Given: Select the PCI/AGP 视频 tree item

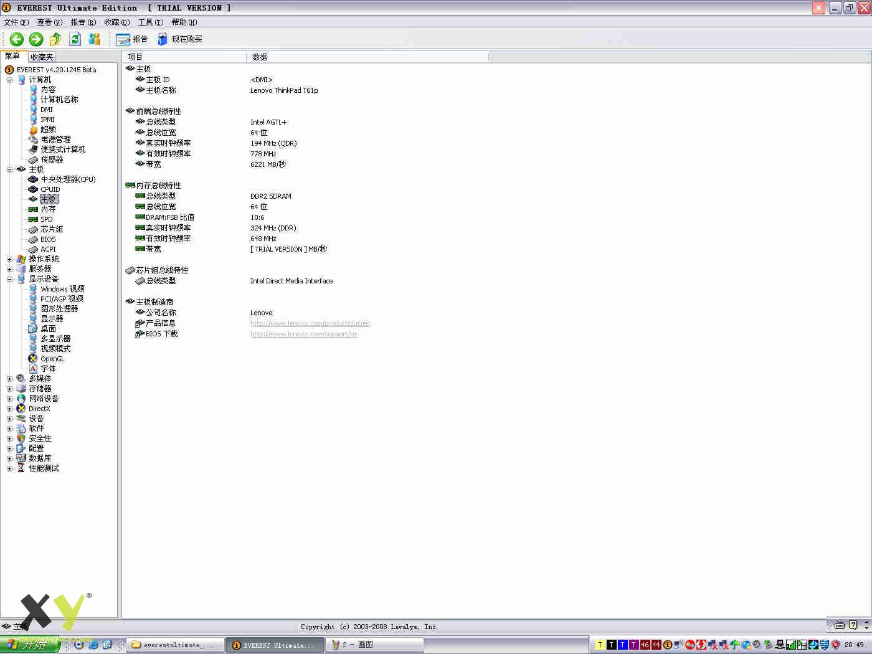Looking at the screenshot, I should pos(62,299).
